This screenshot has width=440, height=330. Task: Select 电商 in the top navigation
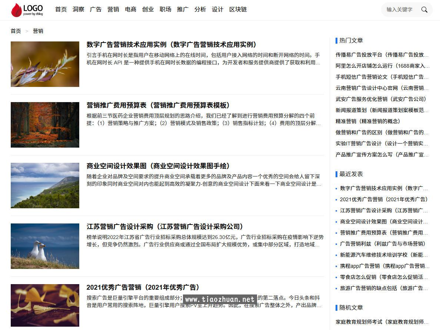click(x=130, y=9)
